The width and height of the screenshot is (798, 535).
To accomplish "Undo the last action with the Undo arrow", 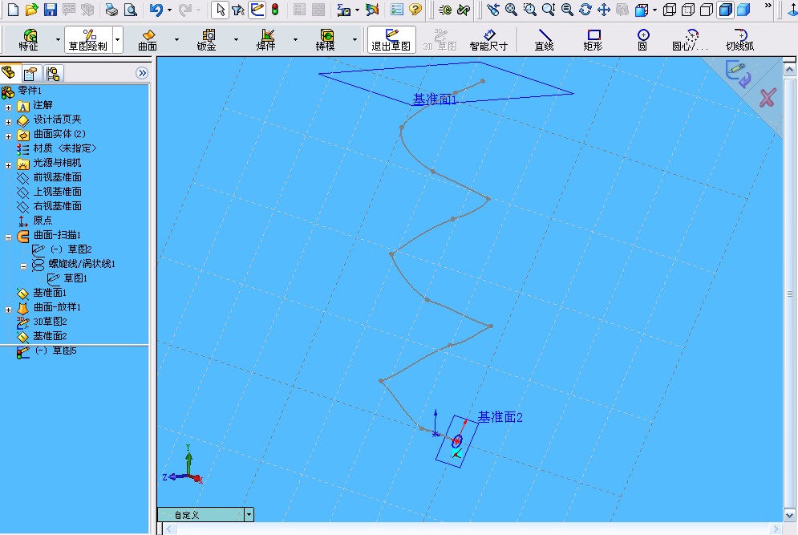I will pos(156,9).
